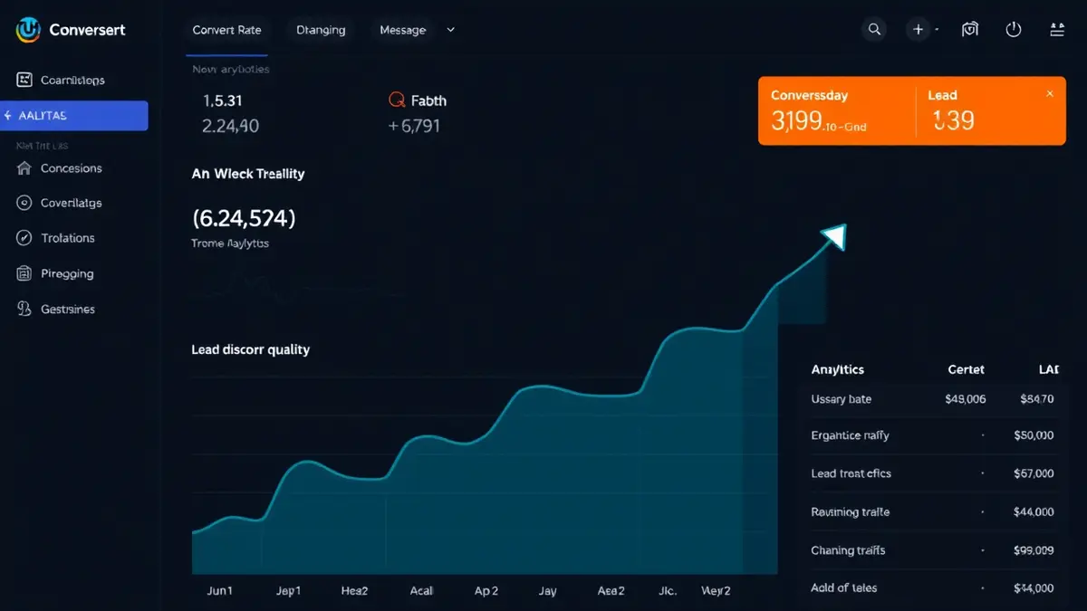This screenshot has height=611, width=1087.
Task: Close the orange Conversday notification card
Action: 1050,94
